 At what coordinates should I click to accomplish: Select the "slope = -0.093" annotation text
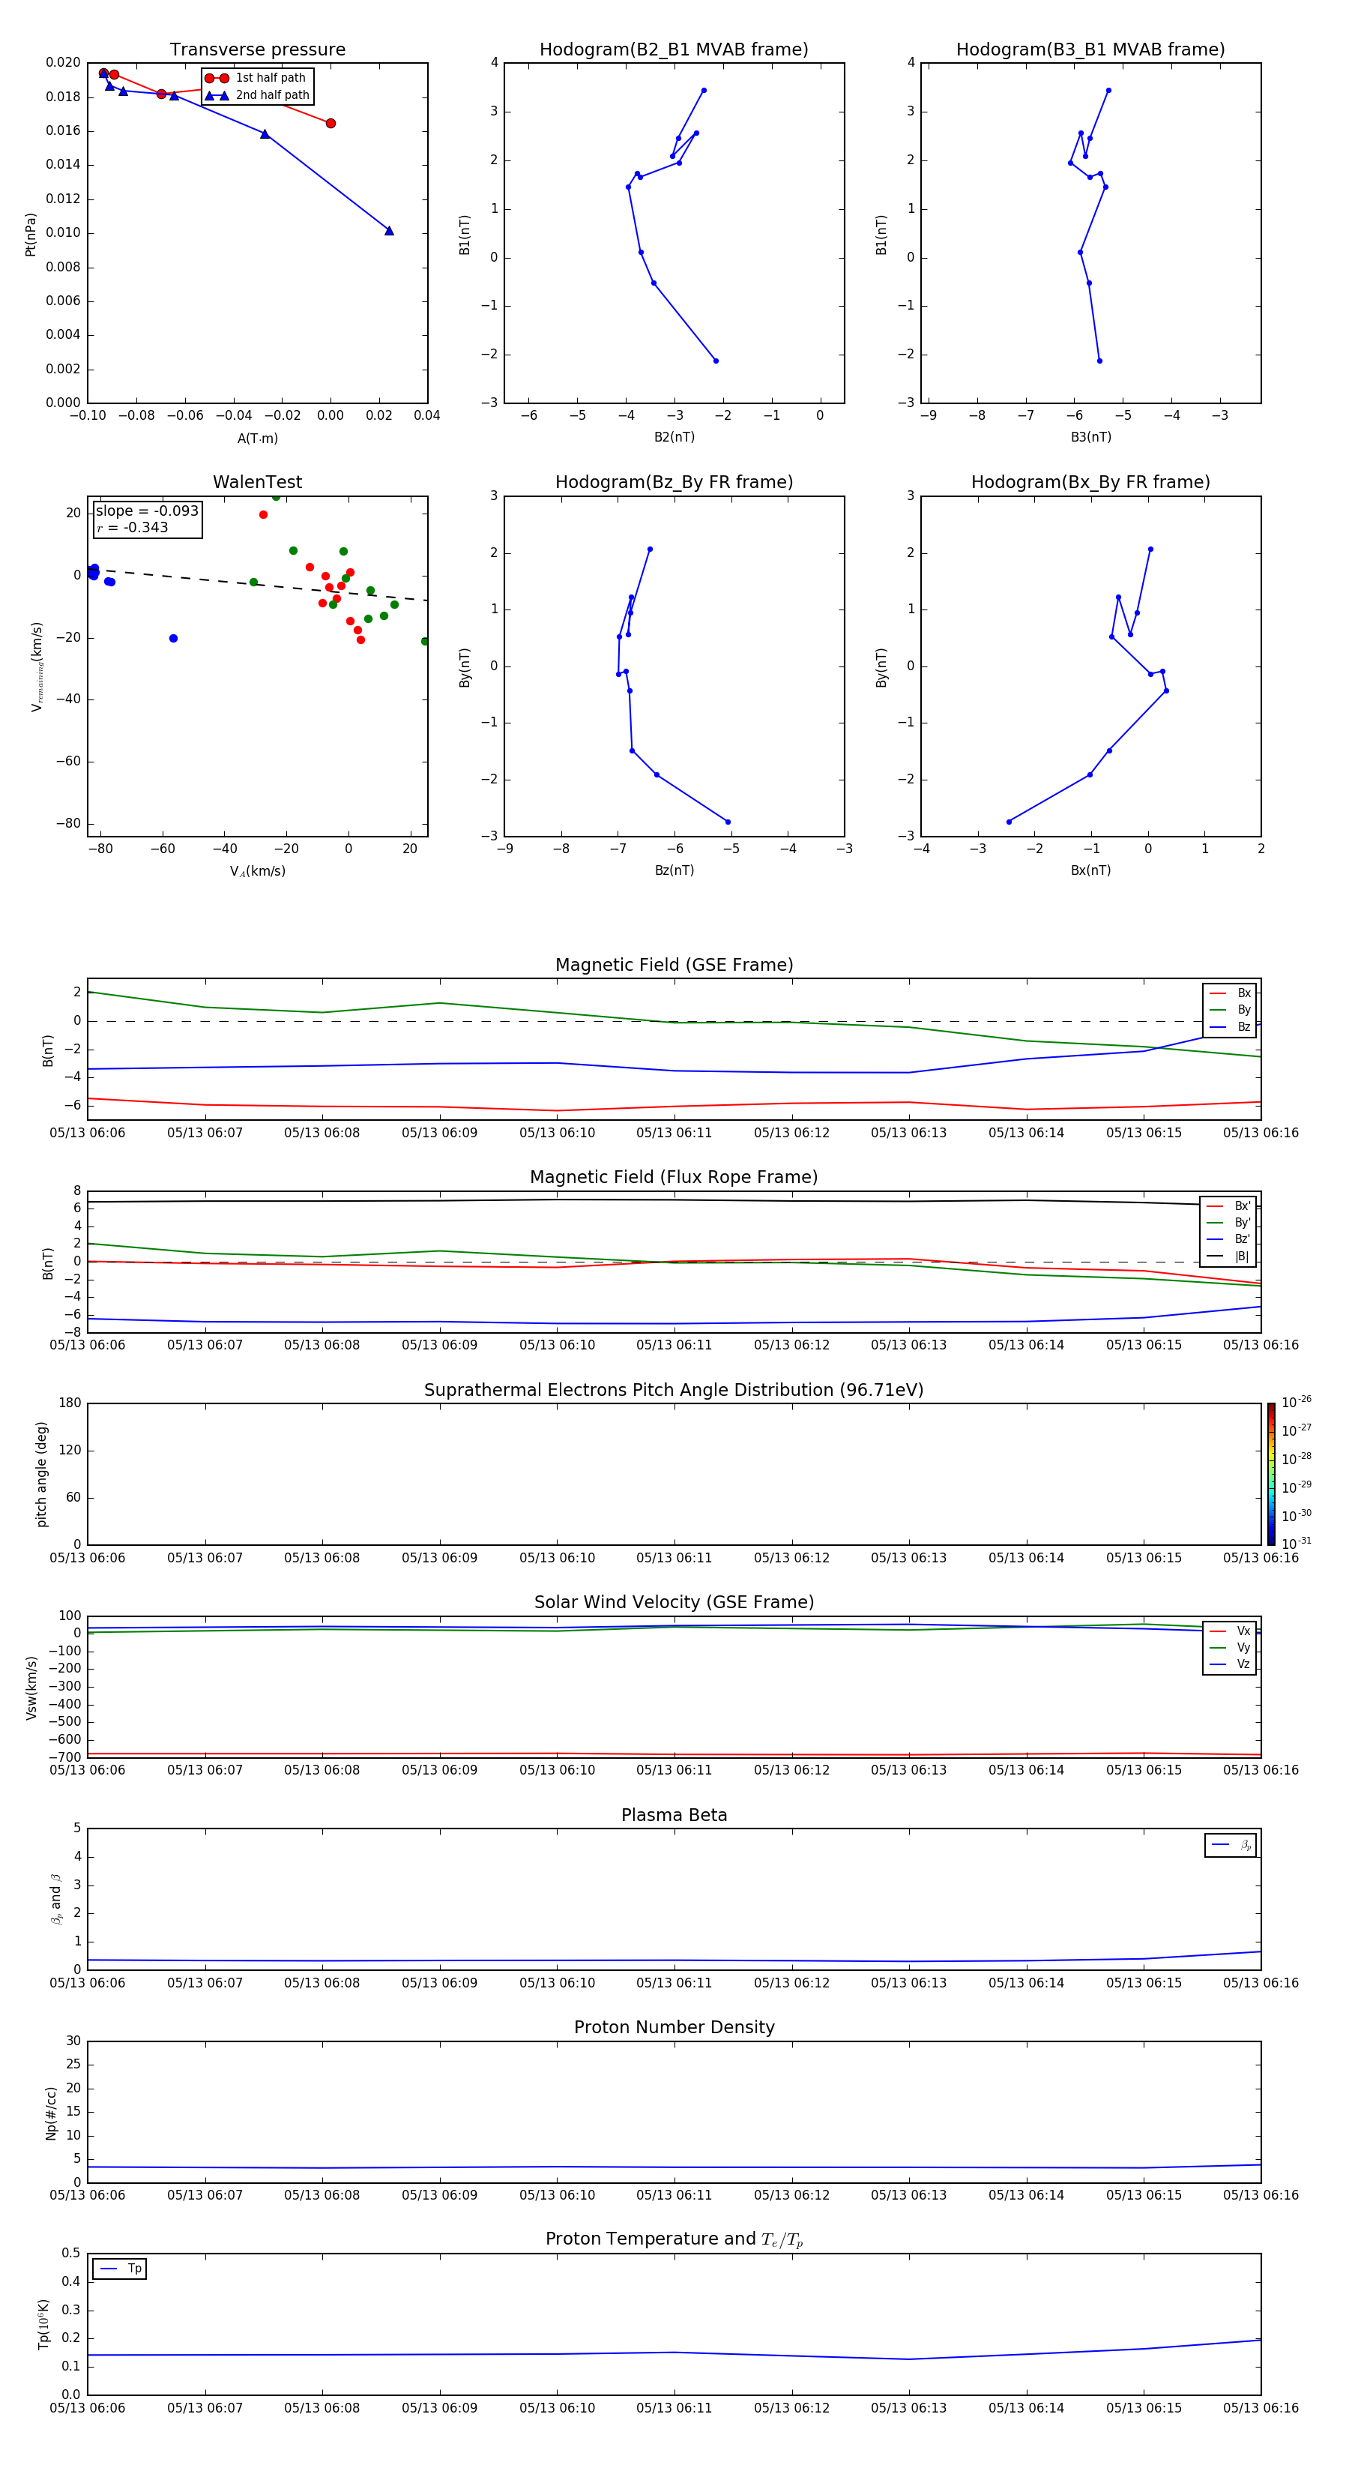[147, 511]
